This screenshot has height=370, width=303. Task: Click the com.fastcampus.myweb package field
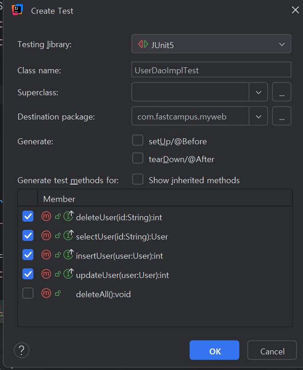pos(190,116)
